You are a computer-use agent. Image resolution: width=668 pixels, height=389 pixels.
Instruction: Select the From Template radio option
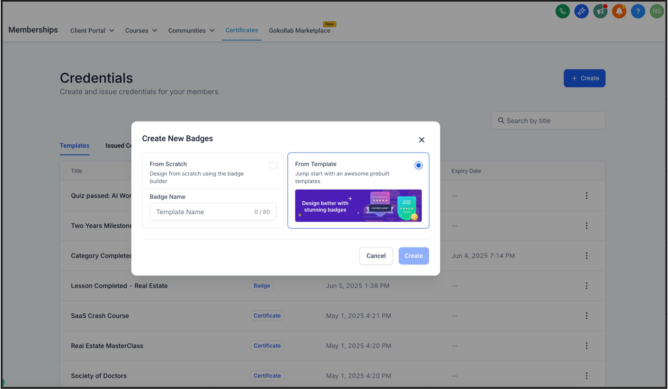coord(418,165)
